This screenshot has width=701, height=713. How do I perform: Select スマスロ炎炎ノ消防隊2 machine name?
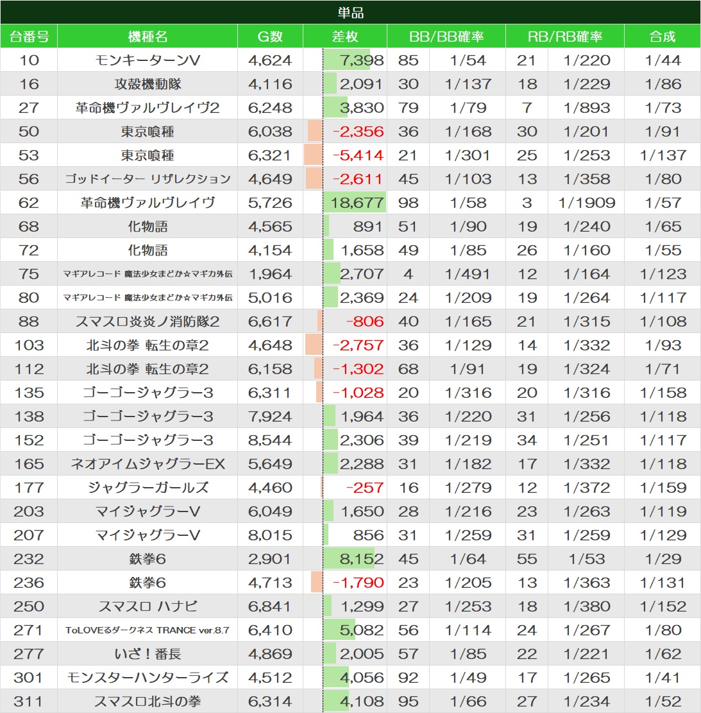148,322
